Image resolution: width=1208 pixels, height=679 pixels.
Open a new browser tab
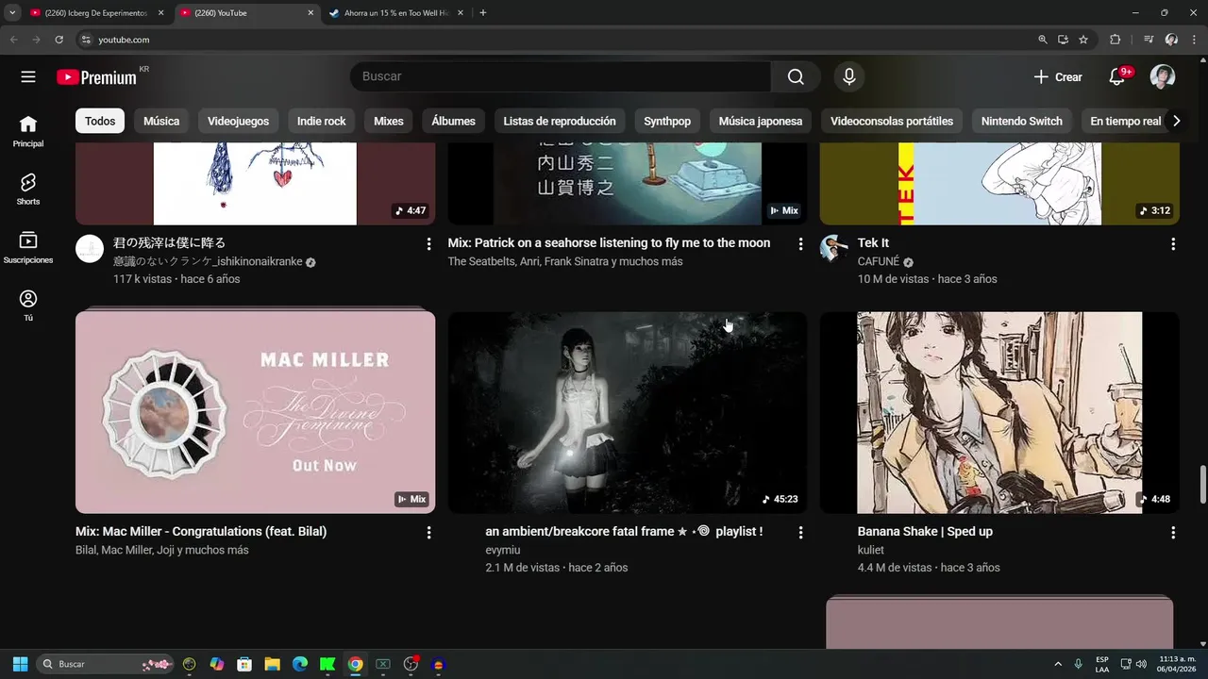point(483,13)
